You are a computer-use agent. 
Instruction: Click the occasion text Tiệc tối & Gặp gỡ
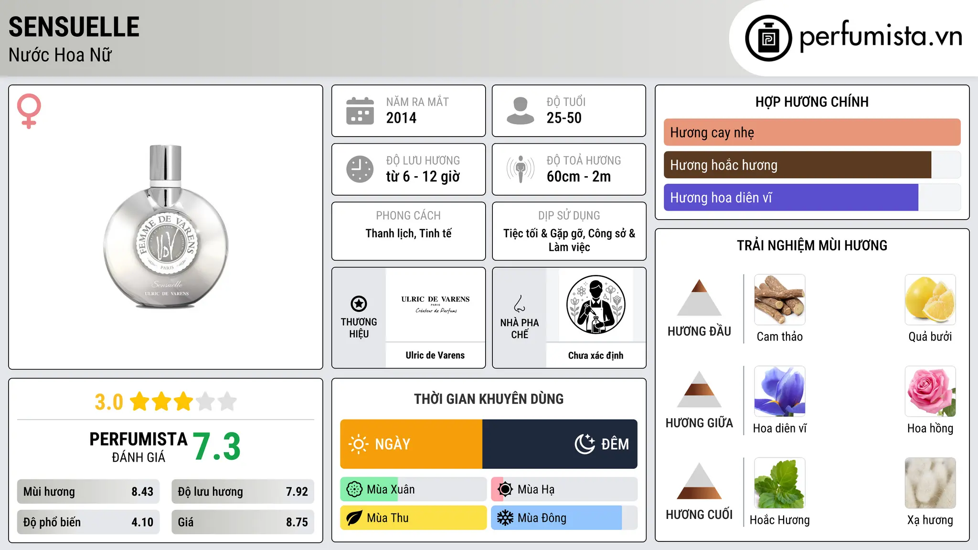tap(544, 233)
